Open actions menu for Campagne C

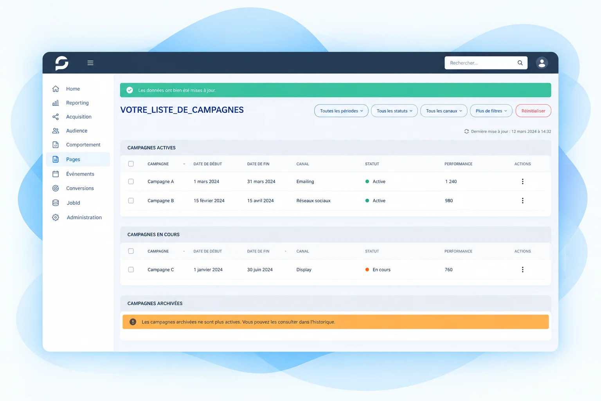(x=522, y=269)
